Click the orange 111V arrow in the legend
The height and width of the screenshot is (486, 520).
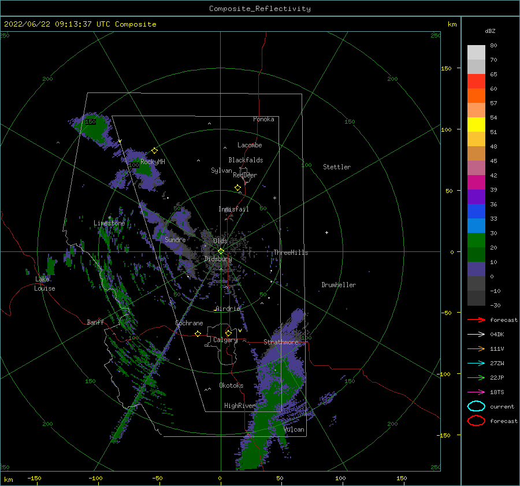pyautogui.click(x=476, y=348)
